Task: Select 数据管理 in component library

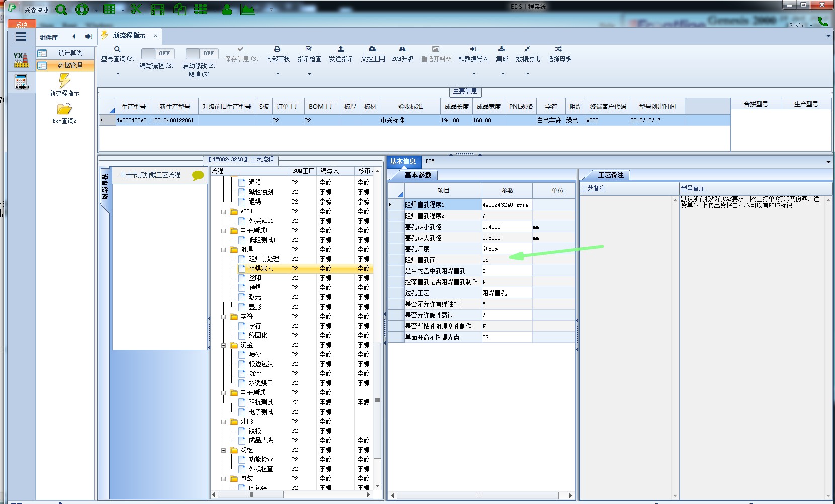Action: pyautogui.click(x=65, y=65)
